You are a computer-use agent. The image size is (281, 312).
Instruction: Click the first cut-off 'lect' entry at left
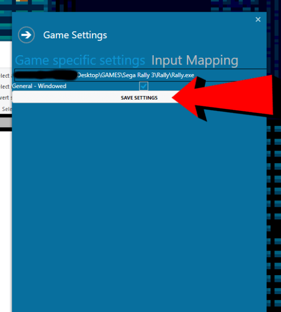(6, 76)
